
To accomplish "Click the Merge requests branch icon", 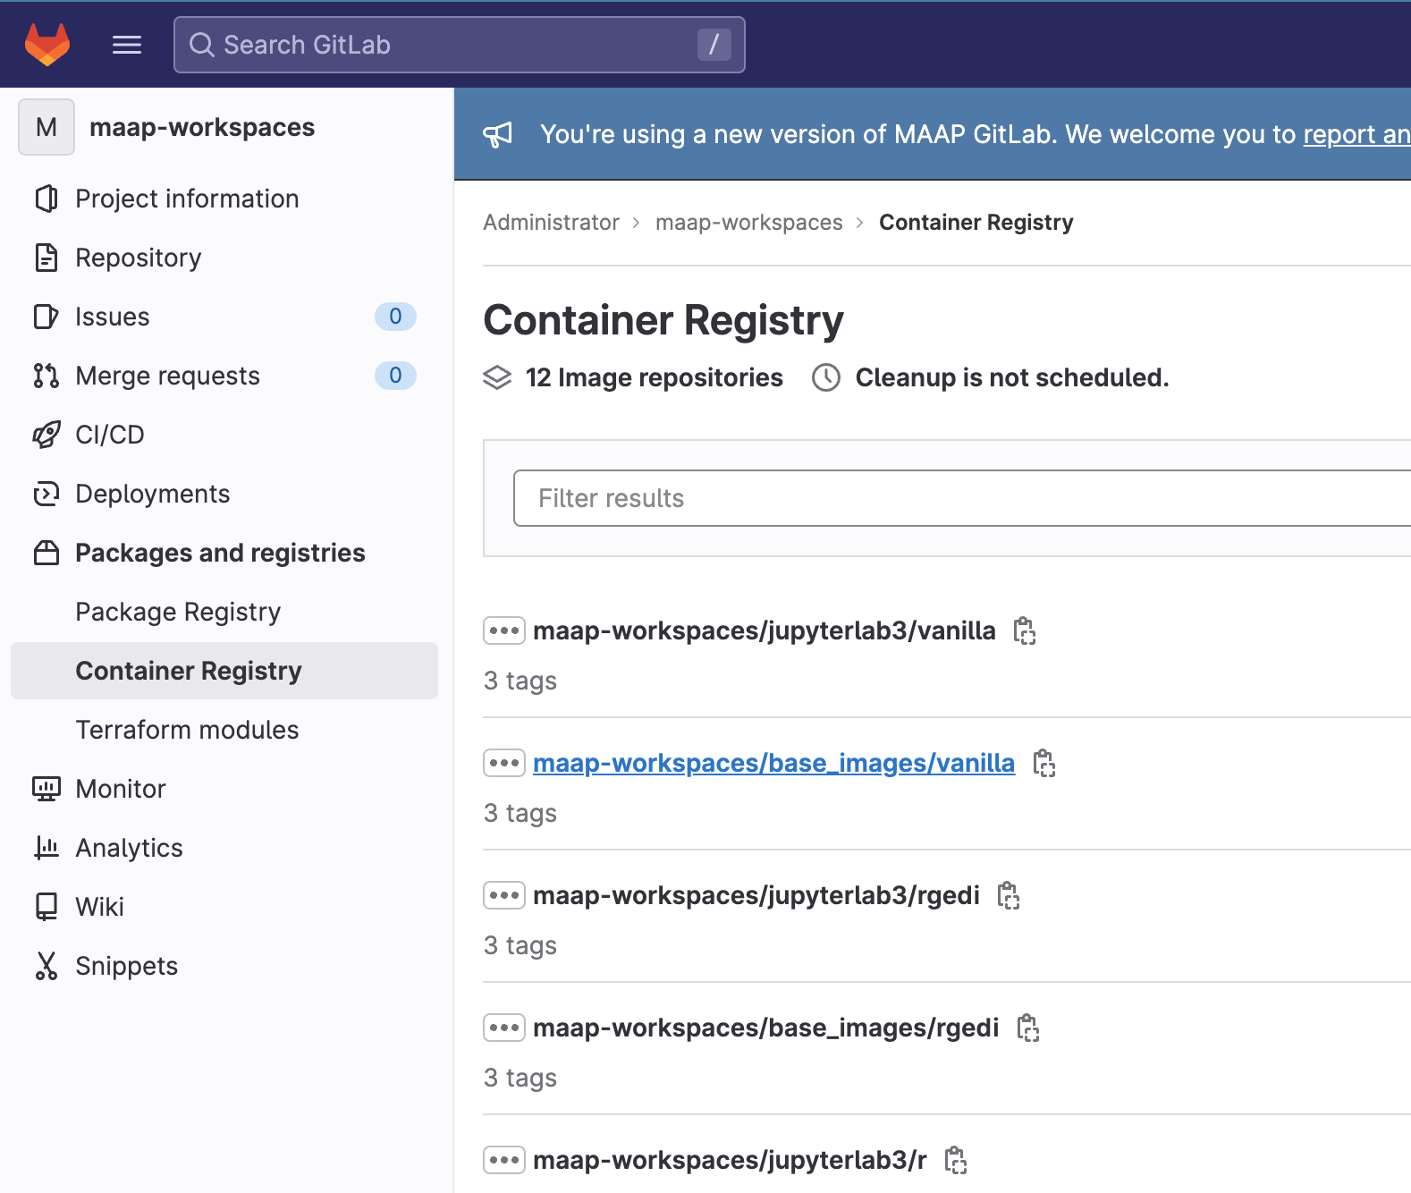I will pyautogui.click(x=46, y=376).
